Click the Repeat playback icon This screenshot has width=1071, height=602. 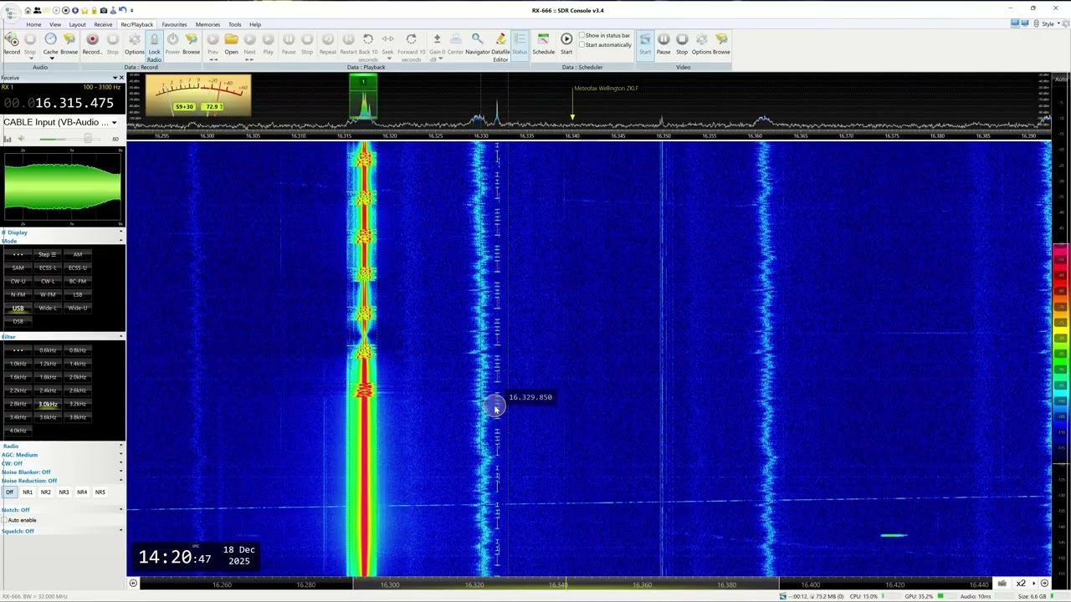(x=327, y=43)
